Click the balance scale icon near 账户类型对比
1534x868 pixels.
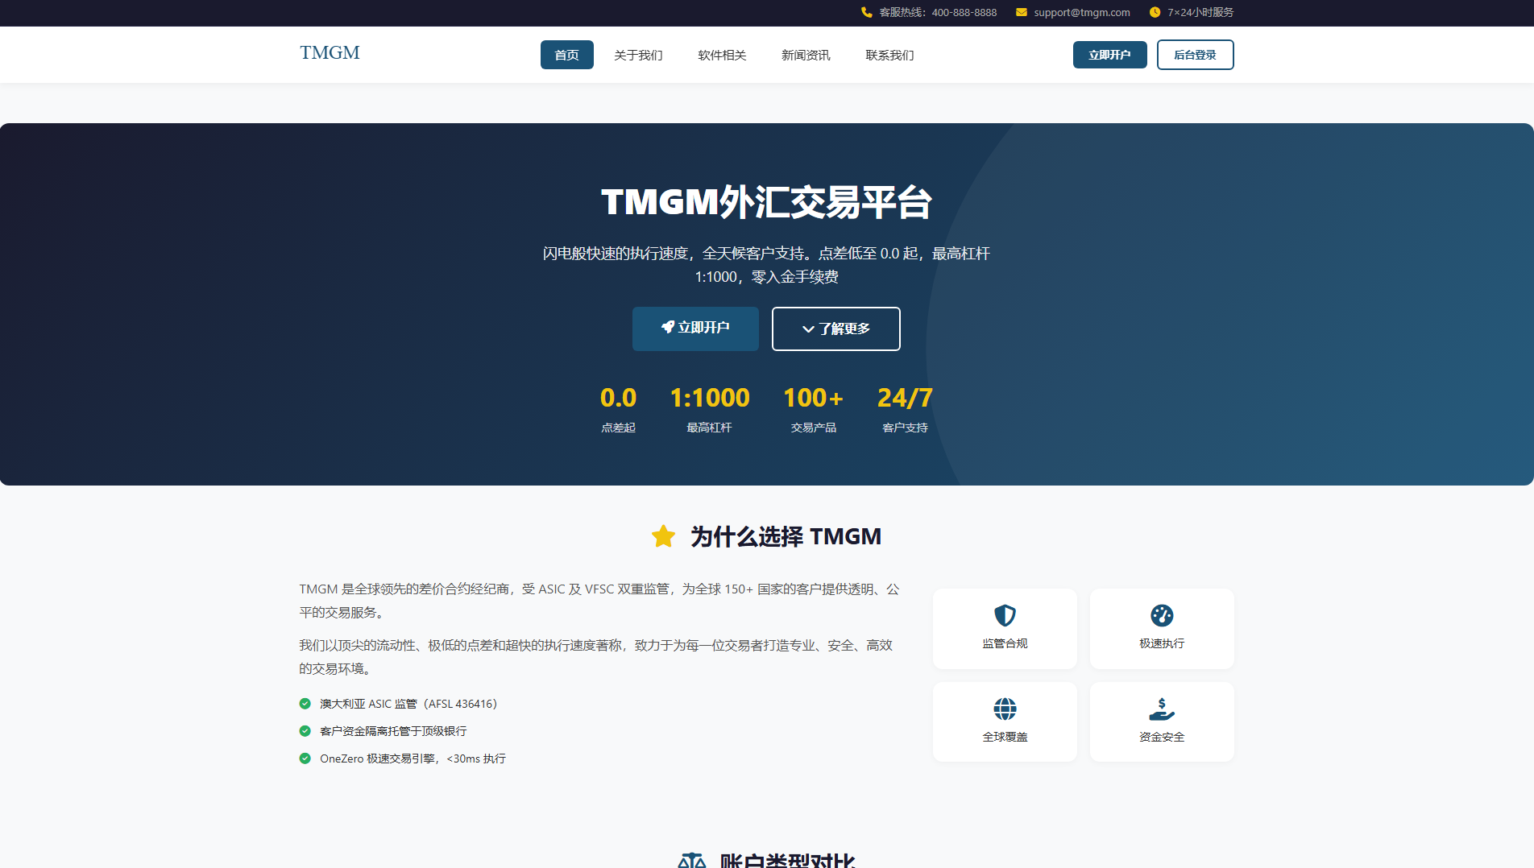pyautogui.click(x=691, y=860)
